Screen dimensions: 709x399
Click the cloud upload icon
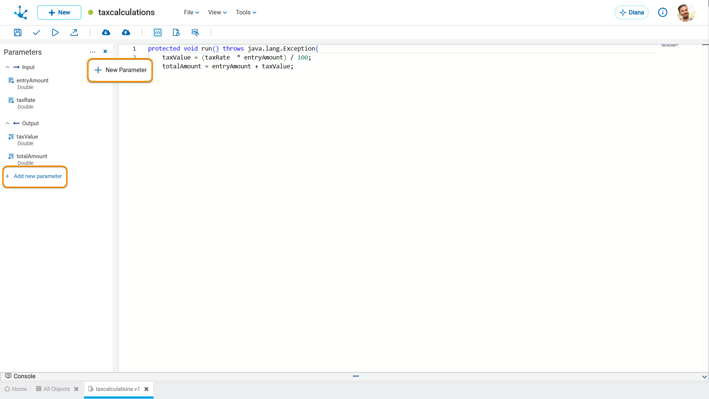point(126,33)
